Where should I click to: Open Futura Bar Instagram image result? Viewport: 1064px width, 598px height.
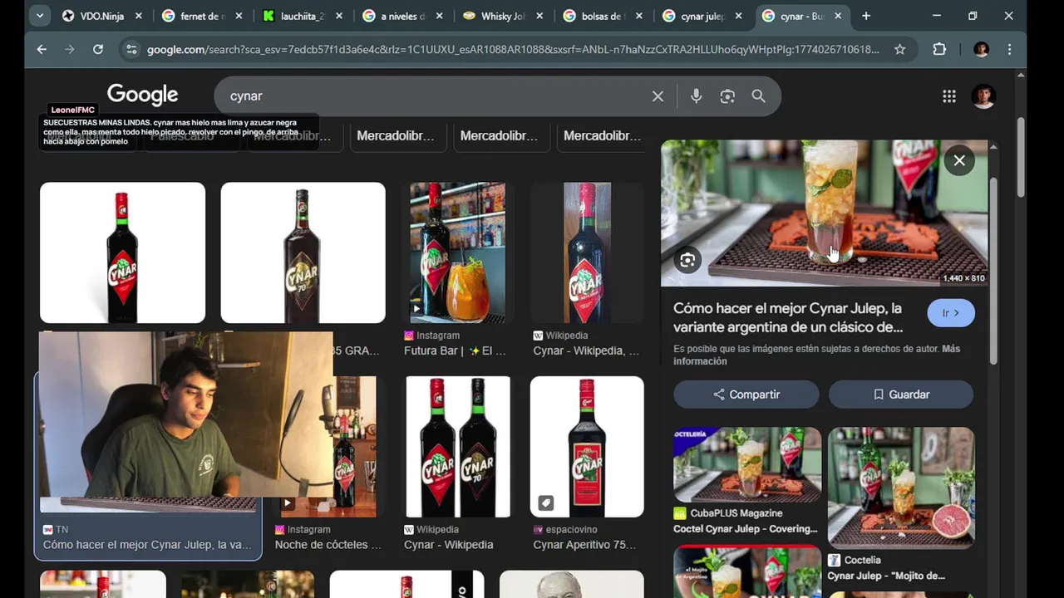457,252
